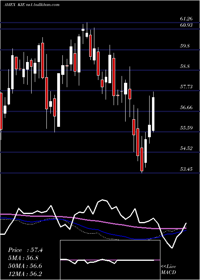The image size is (200, 280).
Task: Select the 12MA : 56.2 readout
Action: coord(25,274)
